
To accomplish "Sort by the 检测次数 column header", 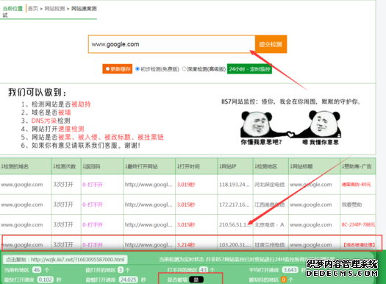I will point(65,166).
